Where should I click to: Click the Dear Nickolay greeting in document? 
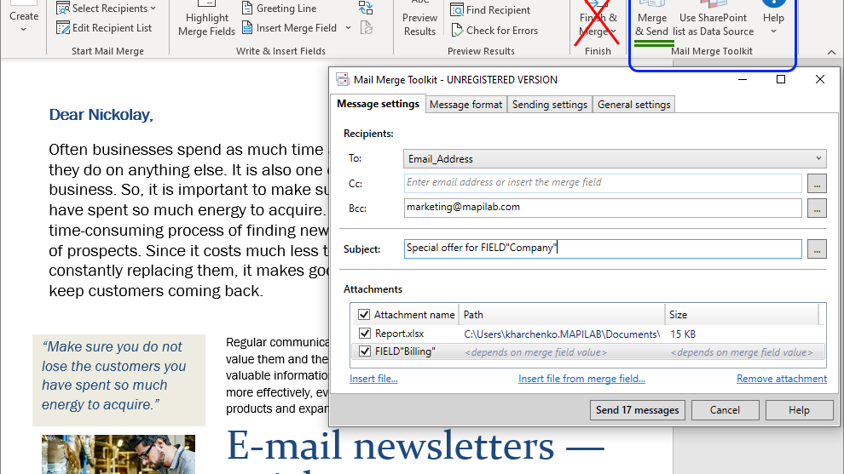(x=101, y=115)
